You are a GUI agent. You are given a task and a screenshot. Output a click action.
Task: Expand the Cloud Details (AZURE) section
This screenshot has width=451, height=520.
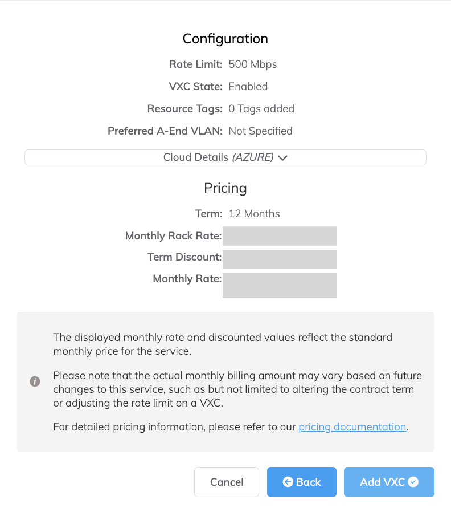click(x=225, y=157)
